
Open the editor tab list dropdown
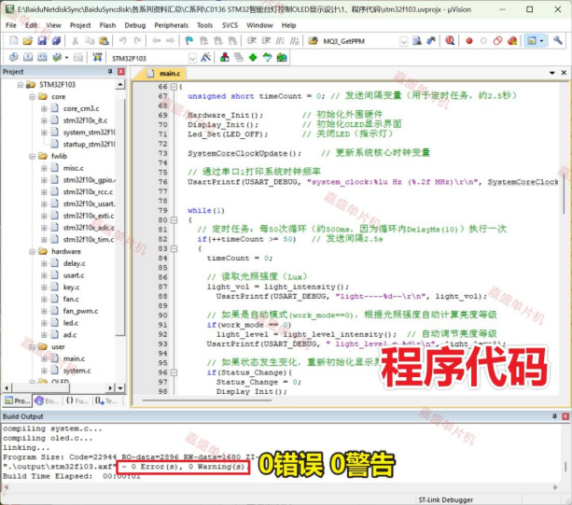tap(552, 73)
